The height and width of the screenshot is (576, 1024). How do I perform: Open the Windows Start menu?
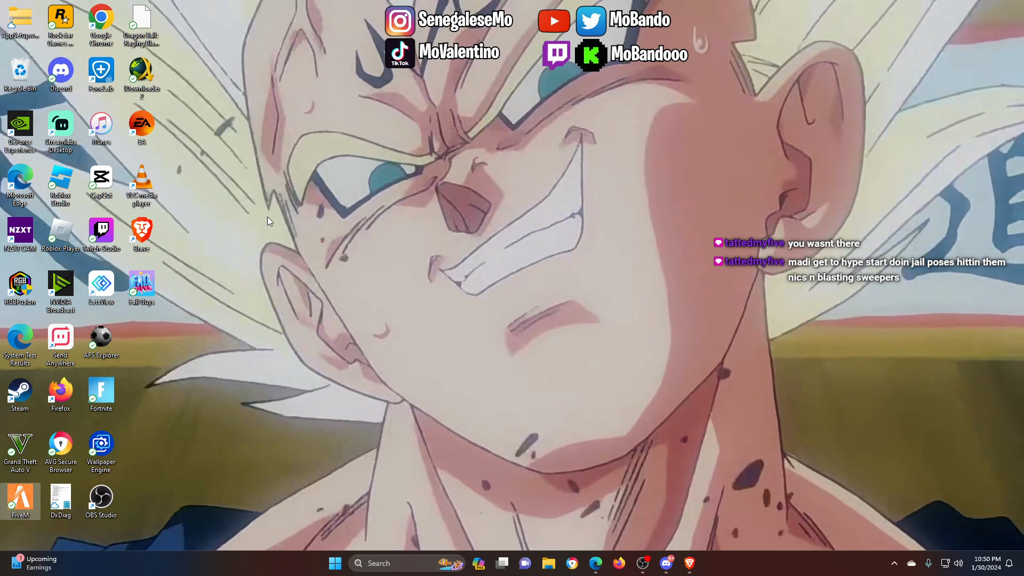click(335, 563)
